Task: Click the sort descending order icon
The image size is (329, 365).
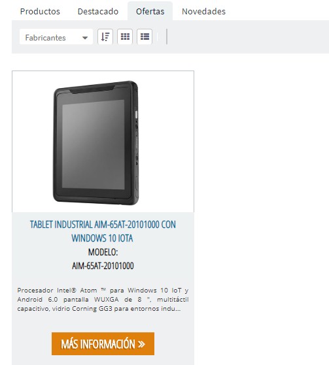Action: coord(105,37)
